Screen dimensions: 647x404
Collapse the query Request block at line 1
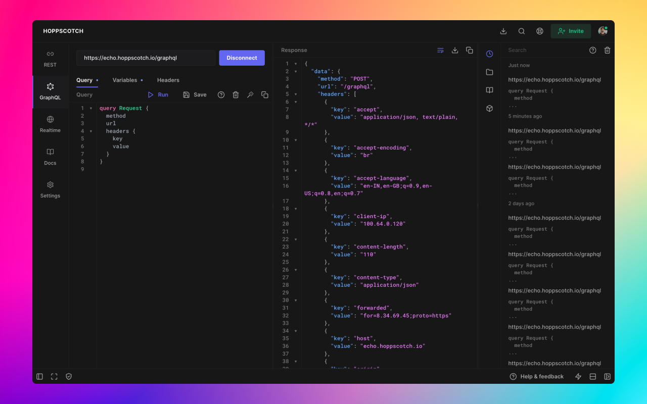coord(91,109)
